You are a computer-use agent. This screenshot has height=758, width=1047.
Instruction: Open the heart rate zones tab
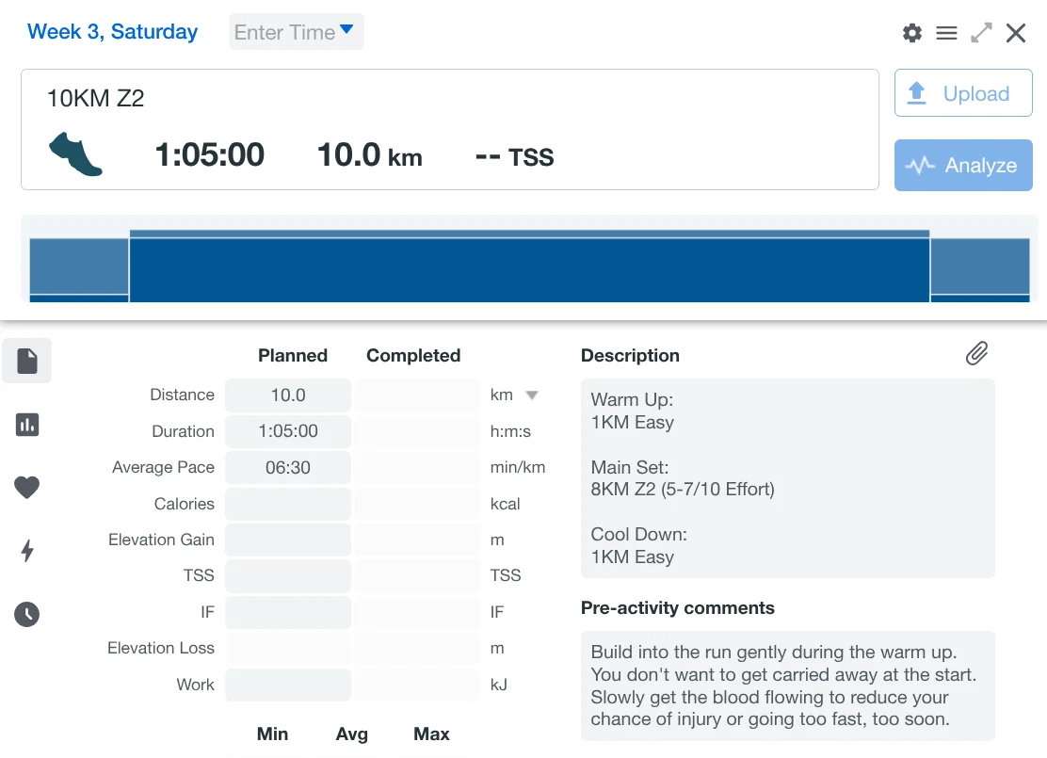coord(27,488)
